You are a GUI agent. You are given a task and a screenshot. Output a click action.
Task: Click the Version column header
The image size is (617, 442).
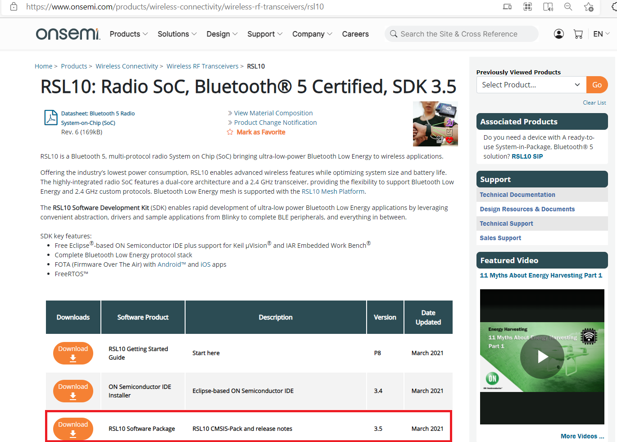pos(385,317)
